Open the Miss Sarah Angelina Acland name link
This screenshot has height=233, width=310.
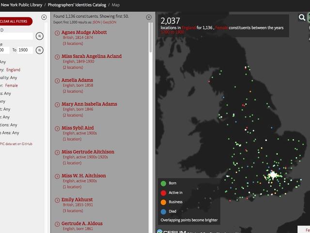(92, 56)
